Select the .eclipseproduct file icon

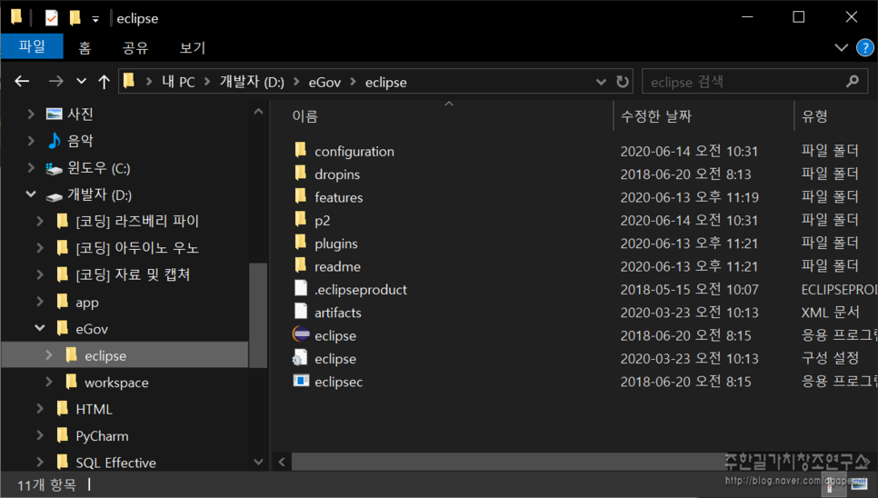[301, 288]
